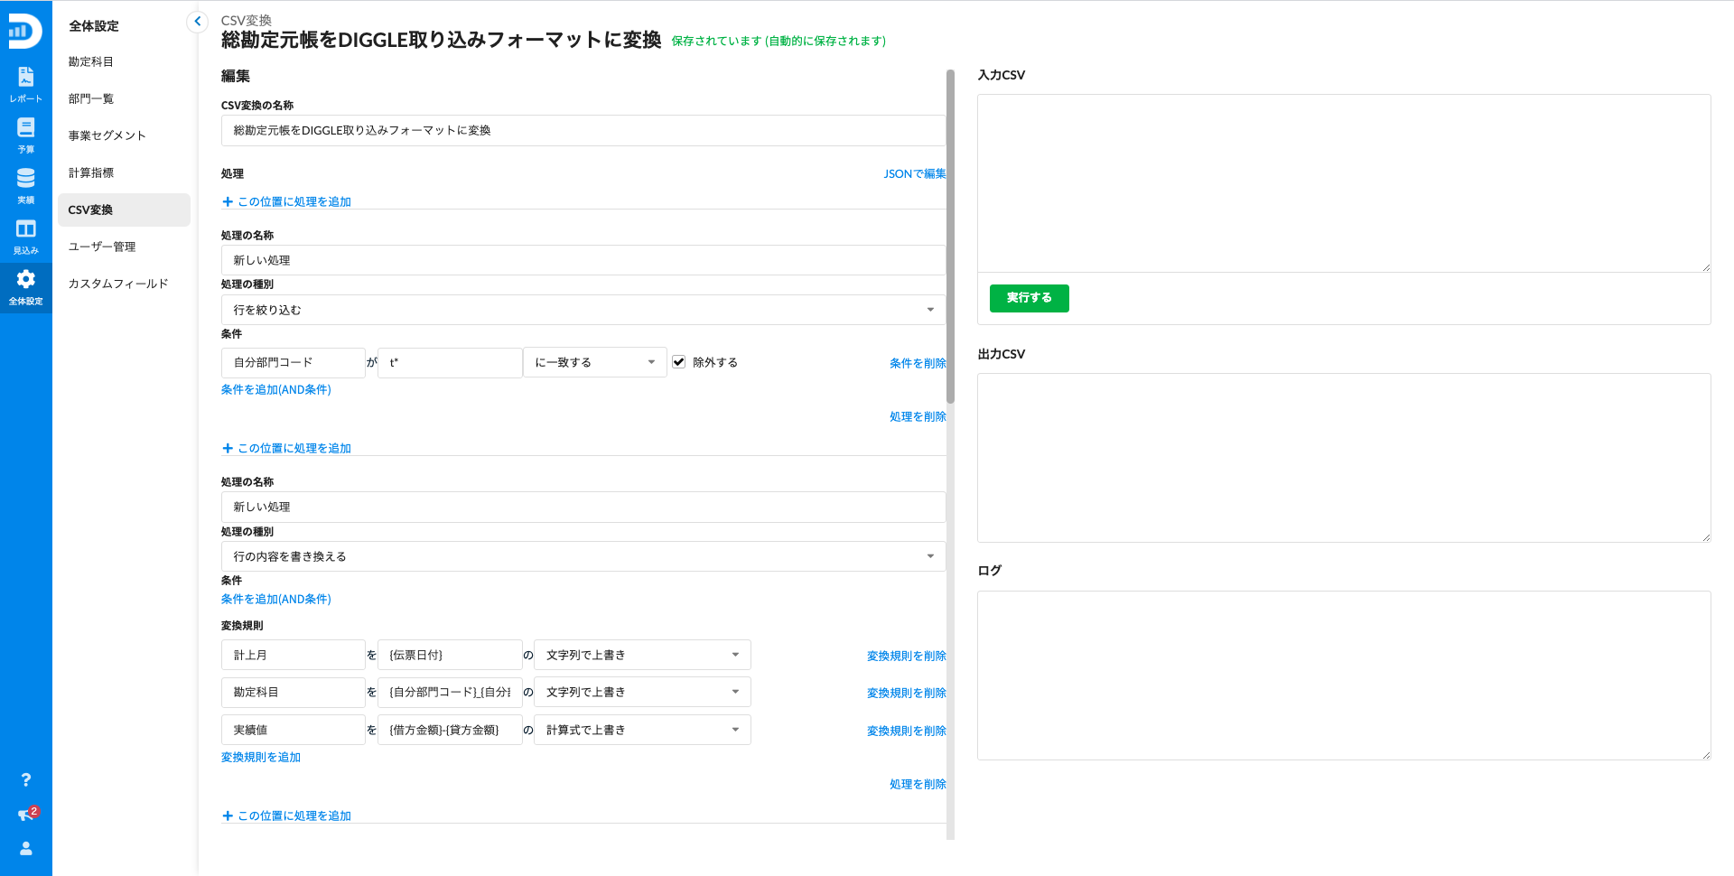Screen dimensions: 1734x876
Task: Click the DIGGLE logo icon
Action: coord(24,31)
